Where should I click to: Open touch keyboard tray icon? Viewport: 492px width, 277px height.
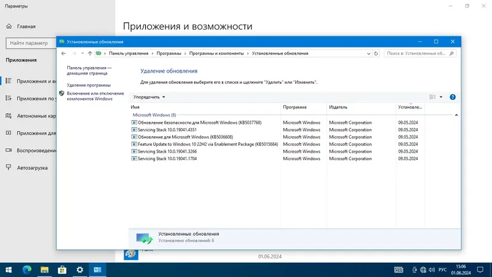pos(399,270)
